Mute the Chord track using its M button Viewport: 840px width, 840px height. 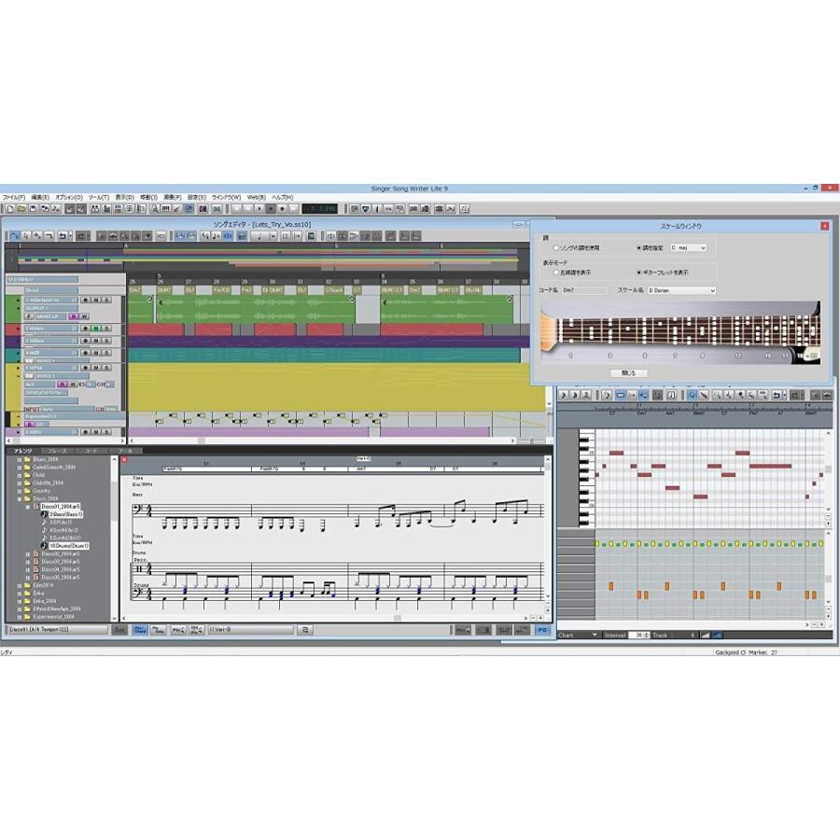click(x=96, y=300)
